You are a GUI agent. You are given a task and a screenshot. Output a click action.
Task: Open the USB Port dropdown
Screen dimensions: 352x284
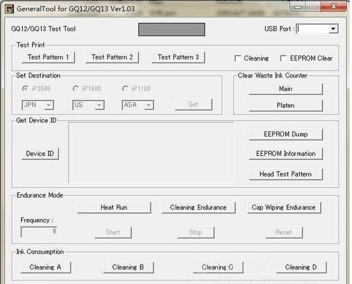click(x=333, y=29)
